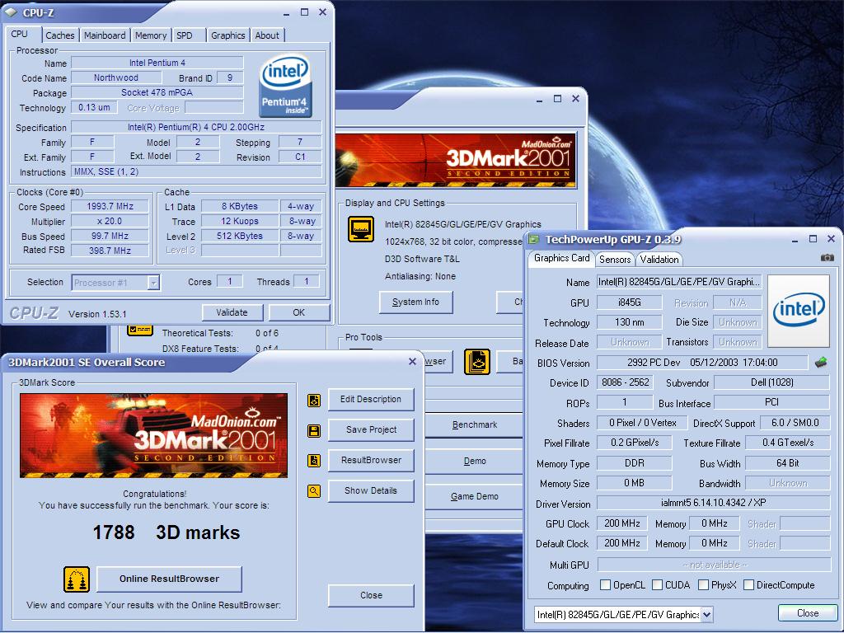The image size is (844, 633).
Task: Open the About tab in CPU-Z
Action: coord(267,35)
